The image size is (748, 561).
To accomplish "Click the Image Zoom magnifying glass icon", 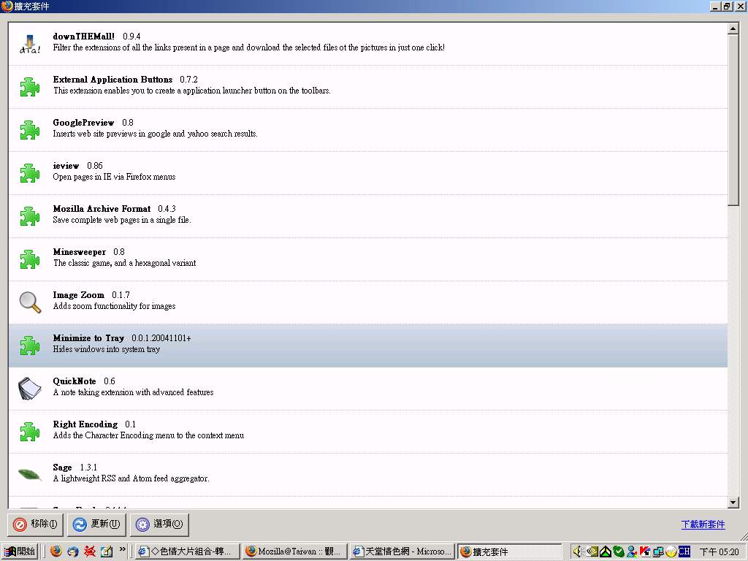I will tap(29, 302).
